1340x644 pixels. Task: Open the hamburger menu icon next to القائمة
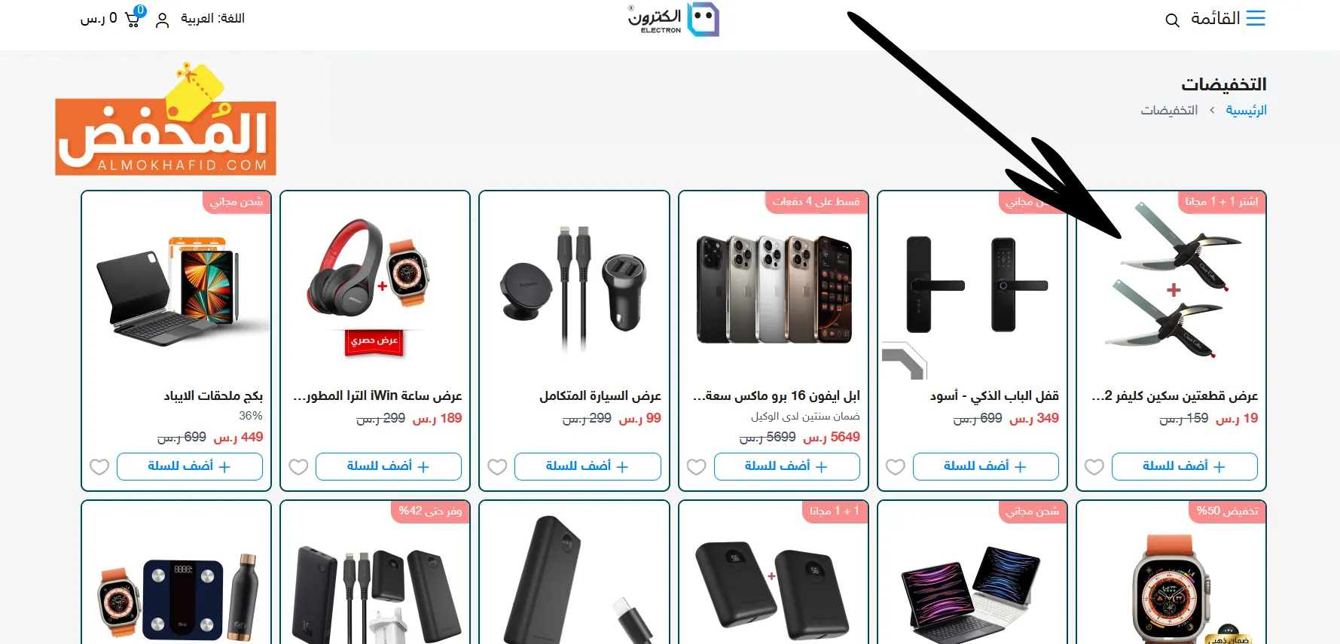pos(1256,18)
